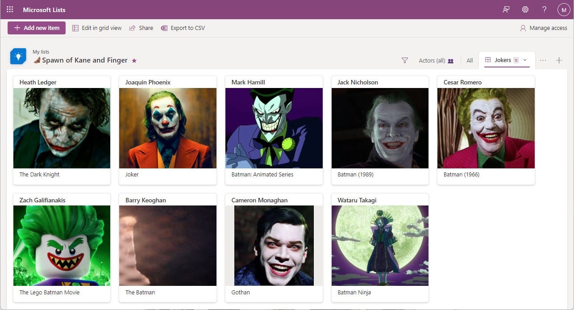Click the Joker movie caption
Image resolution: width=574 pixels, height=310 pixels.
point(132,175)
